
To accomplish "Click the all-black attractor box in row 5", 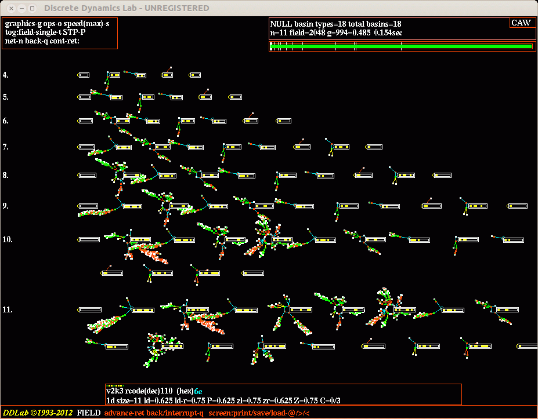I will click(84, 97).
